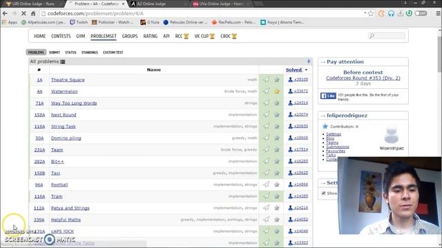Go to browser home page icon
This screenshot has width=442, height=248.
click(33, 14)
